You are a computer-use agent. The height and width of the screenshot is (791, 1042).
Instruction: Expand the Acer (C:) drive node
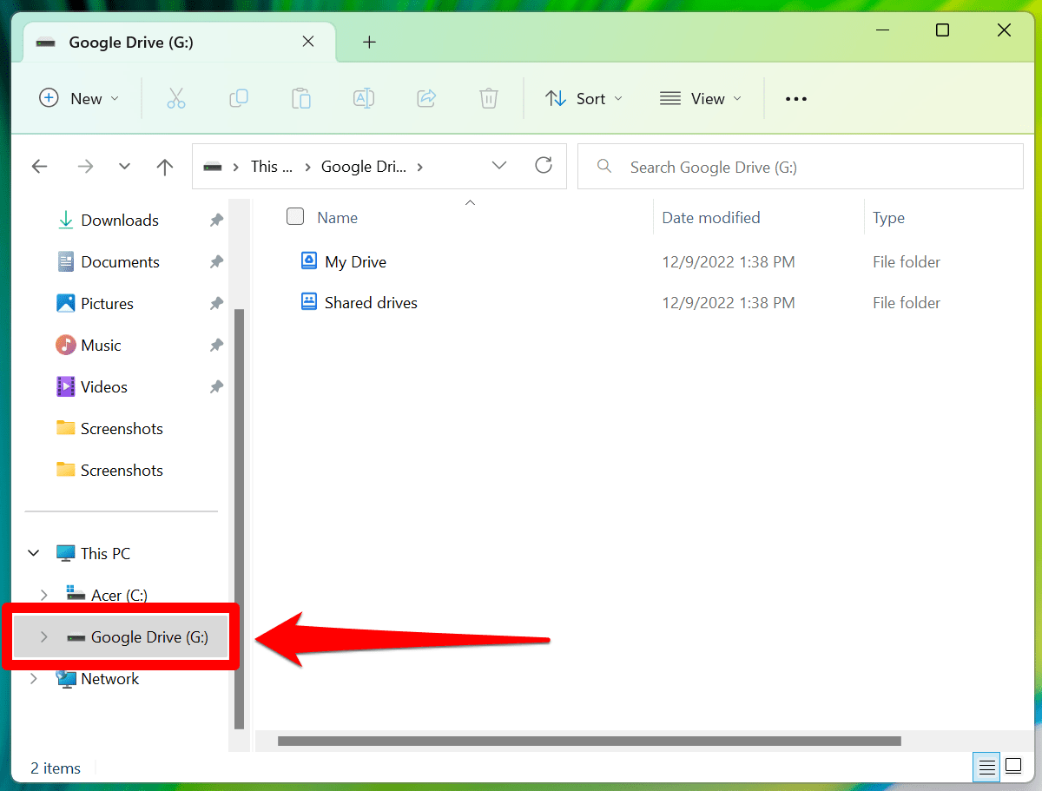tap(43, 595)
